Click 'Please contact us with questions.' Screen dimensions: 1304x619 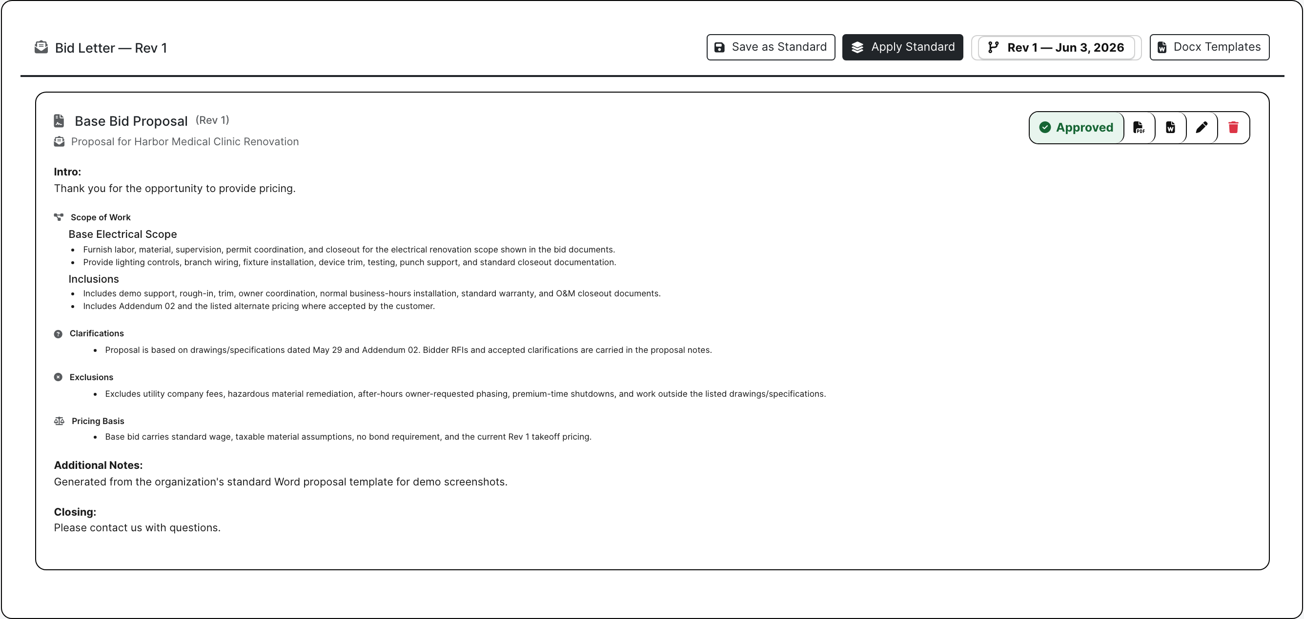point(137,527)
